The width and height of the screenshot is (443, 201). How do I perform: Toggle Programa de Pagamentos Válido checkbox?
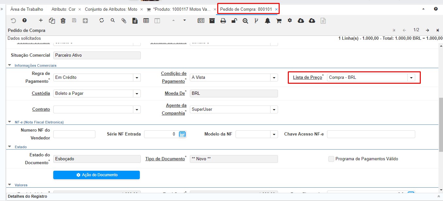[x=331, y=159]
